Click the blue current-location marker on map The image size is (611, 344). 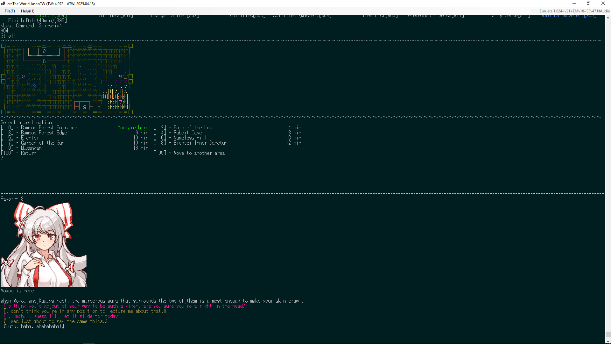coord(34,87)
